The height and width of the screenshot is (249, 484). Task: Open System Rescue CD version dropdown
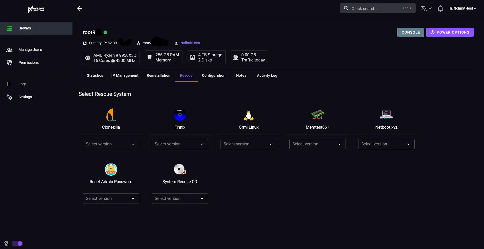click(x=180, y=199)
